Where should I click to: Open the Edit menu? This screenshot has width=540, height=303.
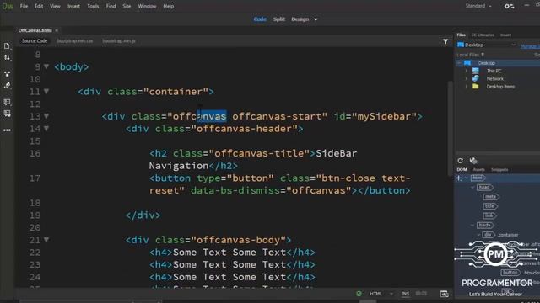coord(39,6)
